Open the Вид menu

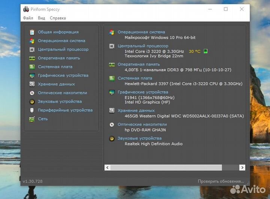coord(42,18)
